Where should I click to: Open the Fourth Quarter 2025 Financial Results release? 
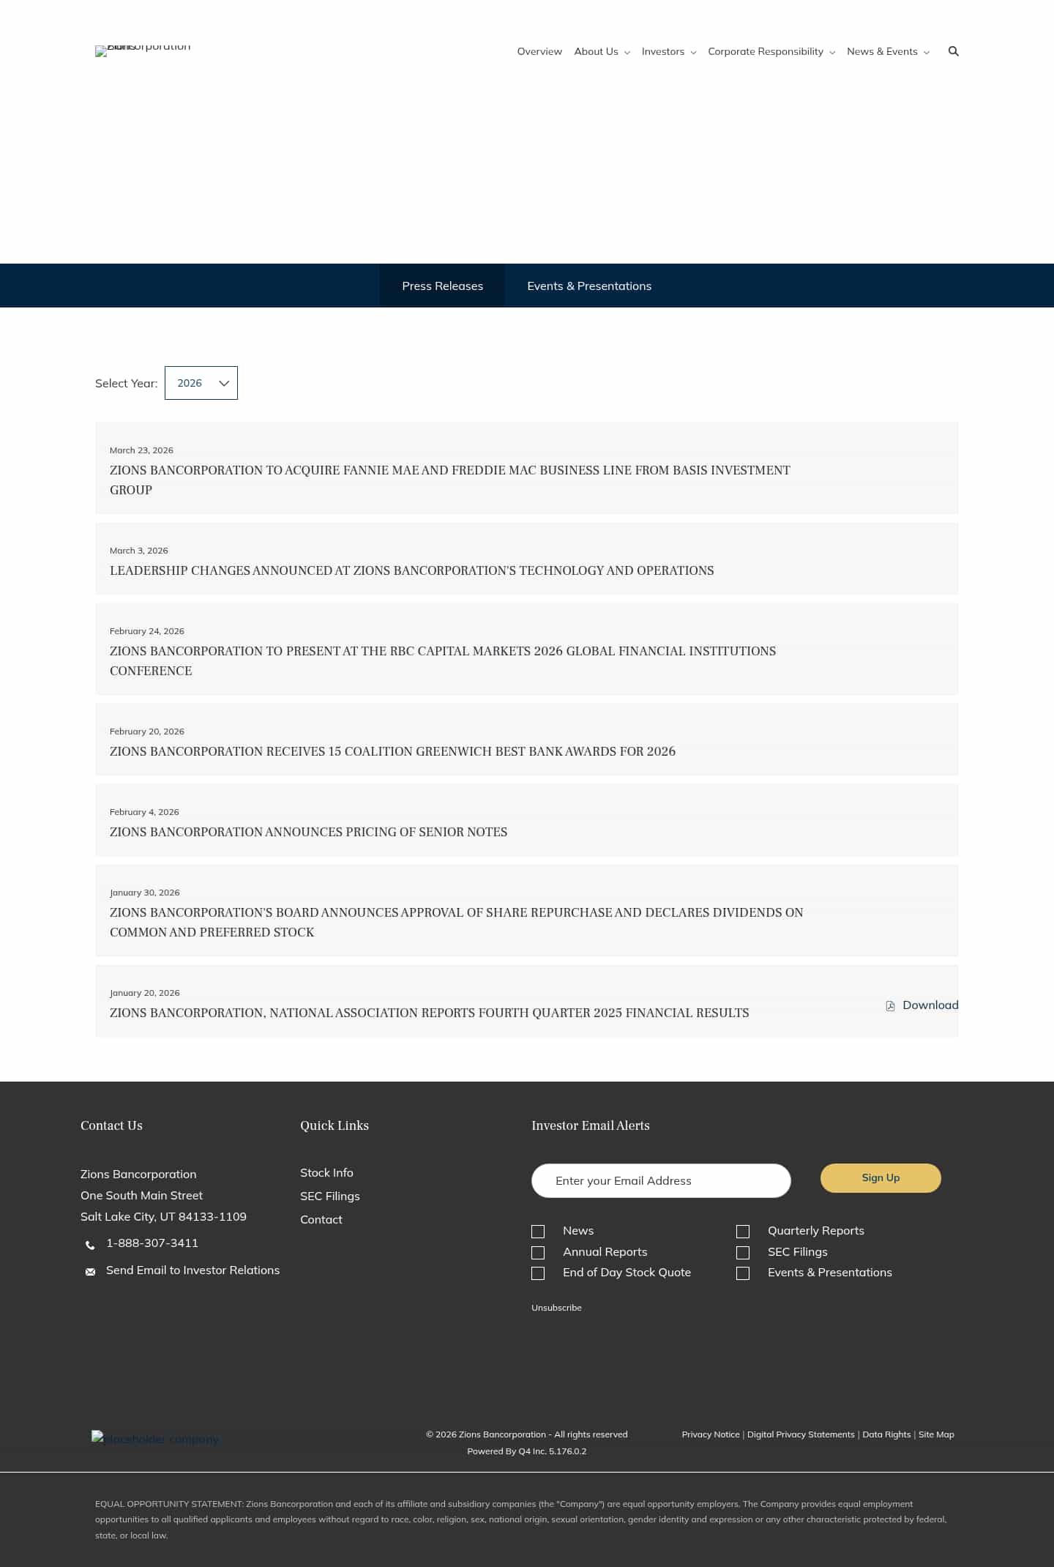[x=429, y=1013]
